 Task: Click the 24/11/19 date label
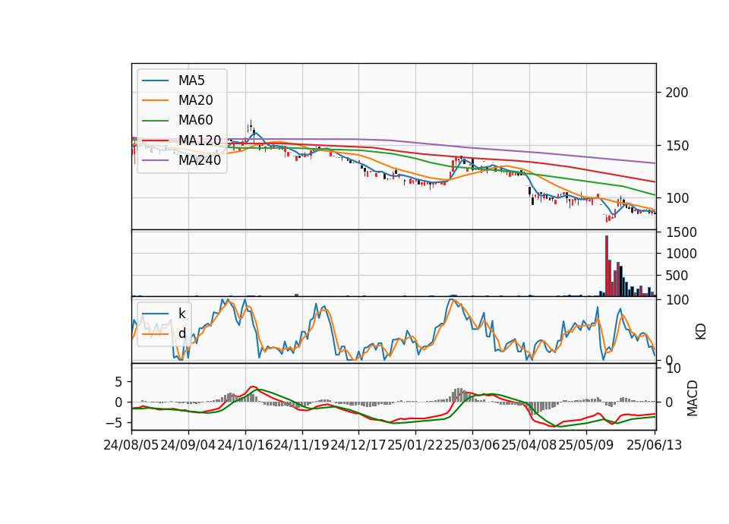click(x=301, y=445)
